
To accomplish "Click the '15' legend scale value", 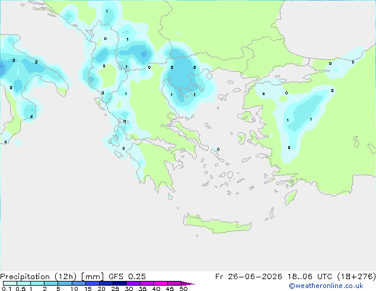I will 88,289.
